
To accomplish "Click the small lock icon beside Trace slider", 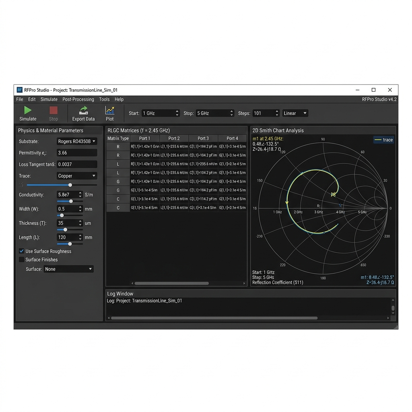I will coord(21,185).
